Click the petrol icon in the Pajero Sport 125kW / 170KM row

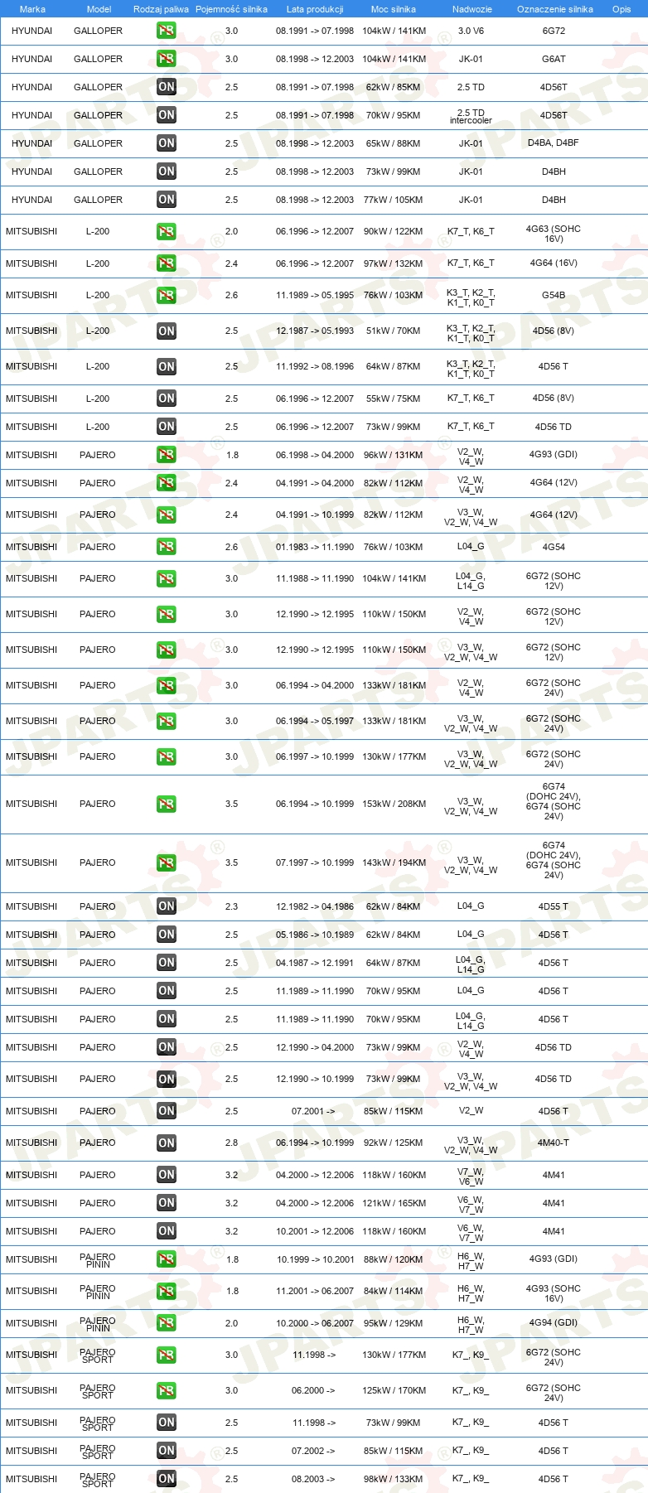click(x=167, y=1391)
